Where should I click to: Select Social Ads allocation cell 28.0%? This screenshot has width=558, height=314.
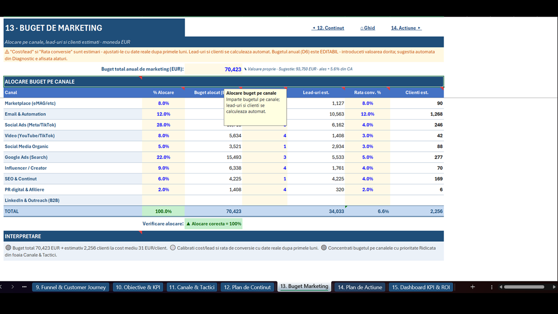pos(163,125)
